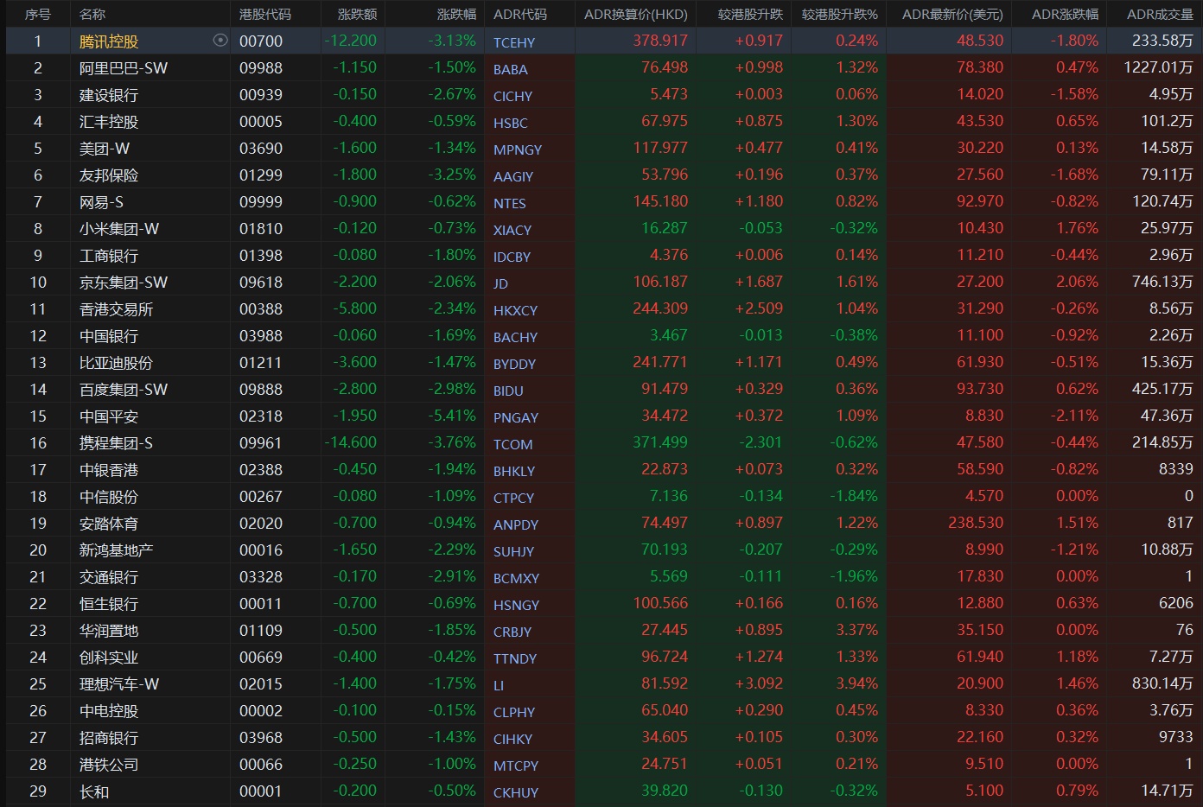Click the circular target icon beside 腾讯控股
The height and width of the screenshot is (807, 1203).
[x=220, y=41]
